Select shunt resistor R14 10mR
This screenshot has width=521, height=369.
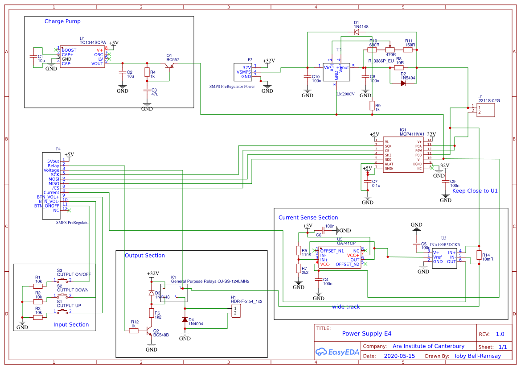pos(480,256)
